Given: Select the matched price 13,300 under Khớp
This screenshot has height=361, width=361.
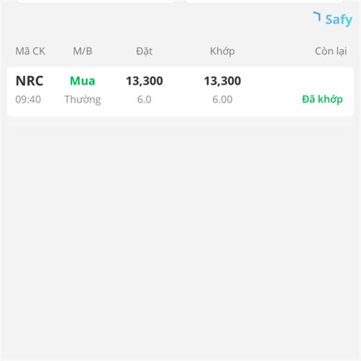Looking at the screenshot, I should click(223, 81).
